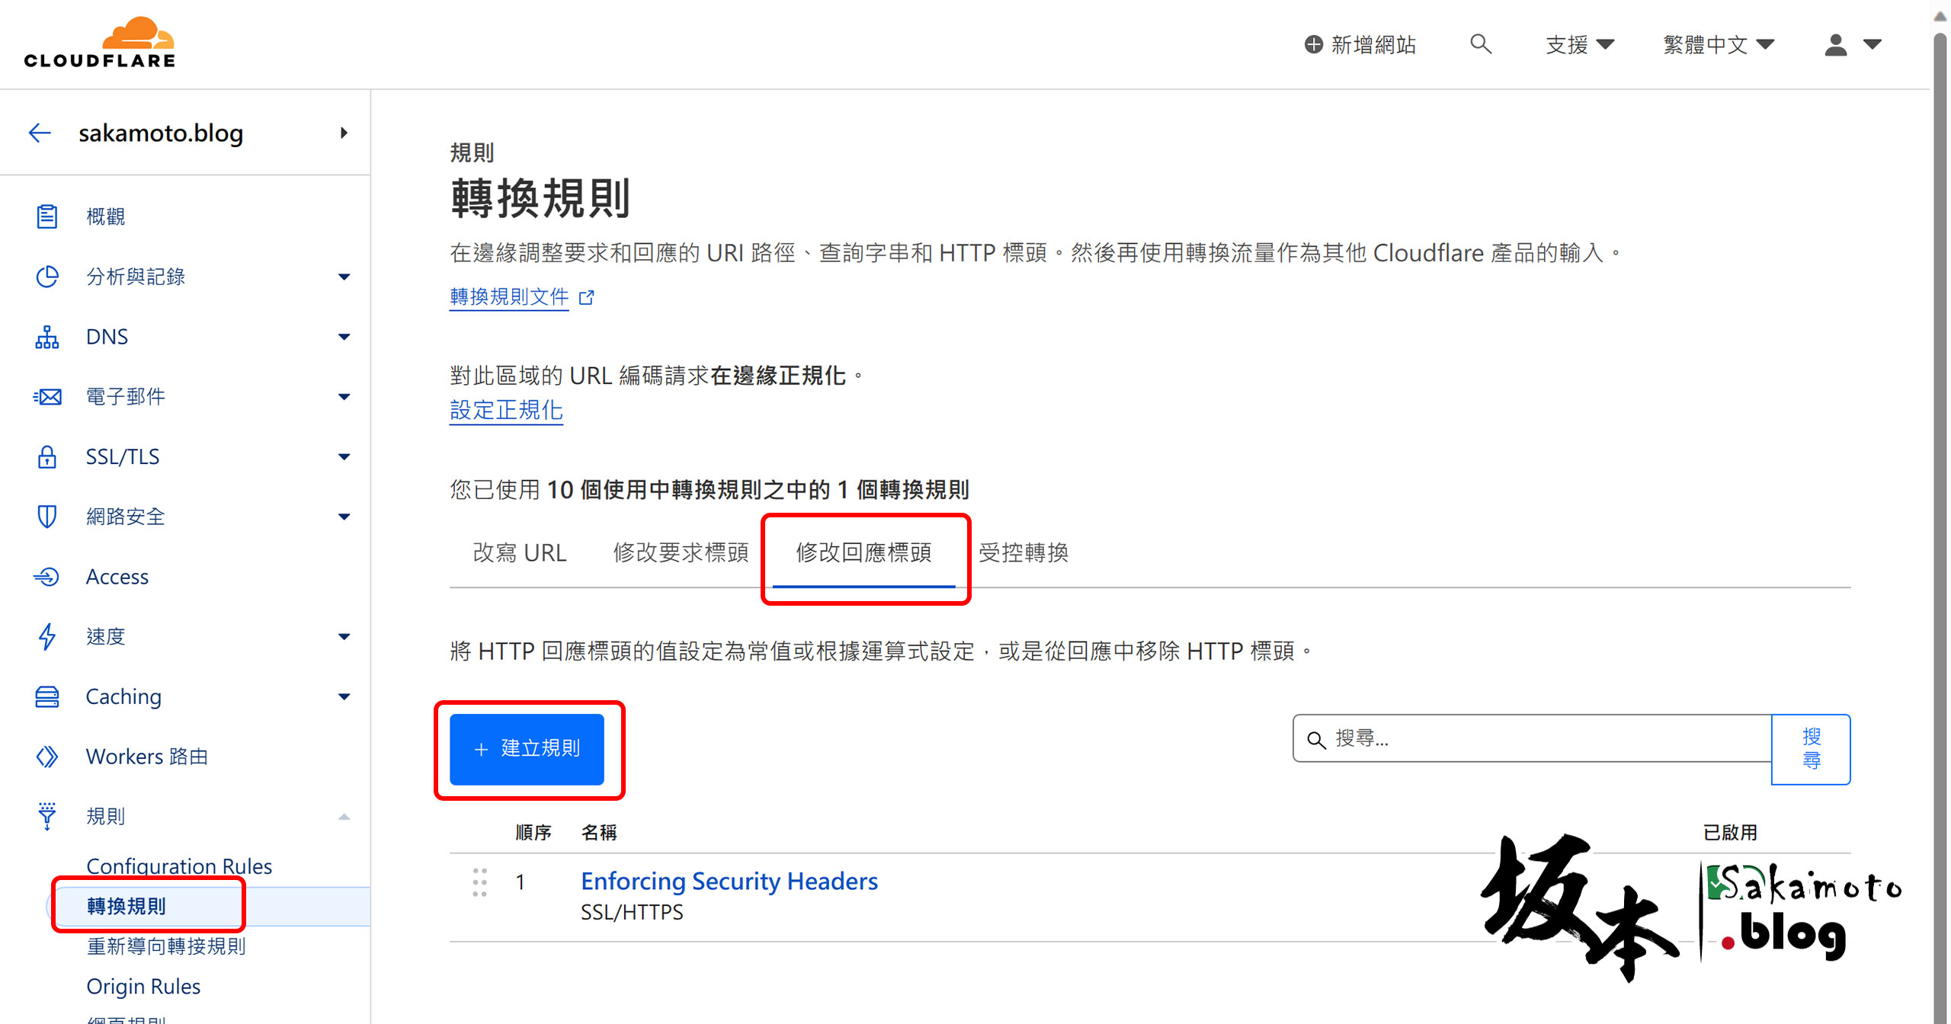Expand the Caching sidebar section
This screenshot has height=1024, width=1951.
coord(344,696)
